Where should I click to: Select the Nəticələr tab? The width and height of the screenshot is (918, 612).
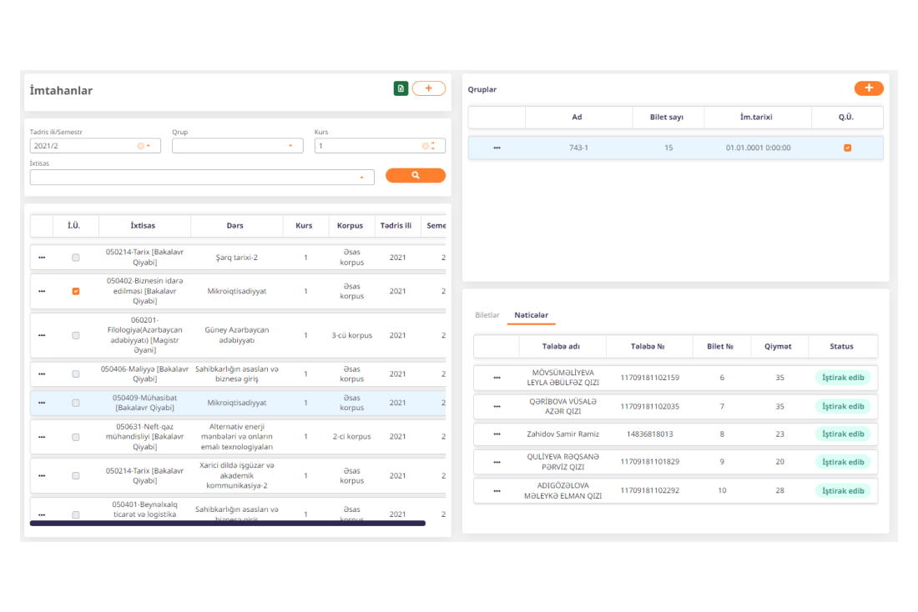531,315
